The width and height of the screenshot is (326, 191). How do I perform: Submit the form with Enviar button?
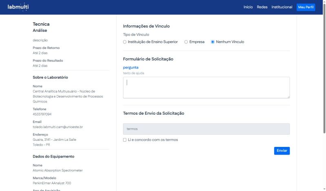tap(282, 151)
